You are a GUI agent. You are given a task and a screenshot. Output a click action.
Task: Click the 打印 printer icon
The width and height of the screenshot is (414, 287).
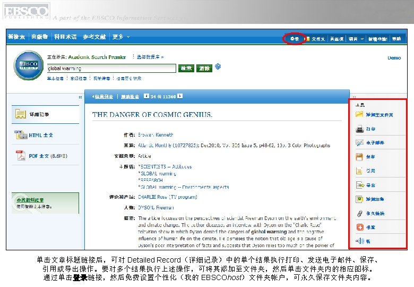click(359, 129)
